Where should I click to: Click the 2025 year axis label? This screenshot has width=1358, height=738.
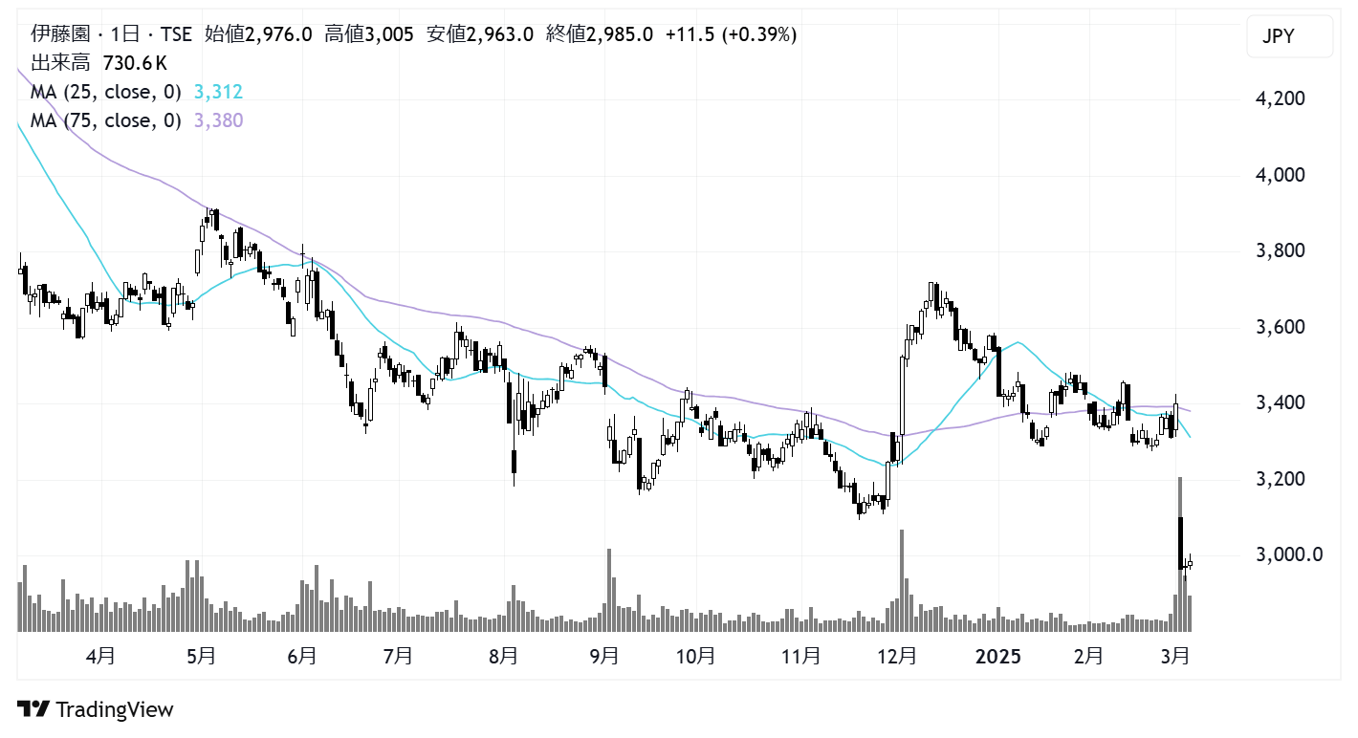(998, 657)
